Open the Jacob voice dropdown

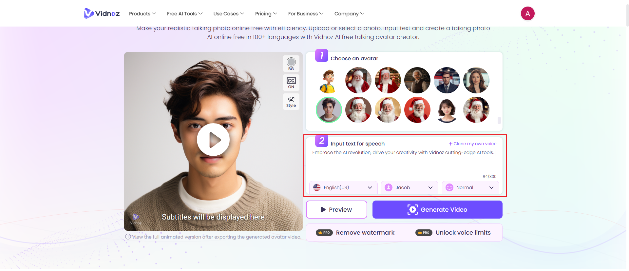click(x=410, y=187)
